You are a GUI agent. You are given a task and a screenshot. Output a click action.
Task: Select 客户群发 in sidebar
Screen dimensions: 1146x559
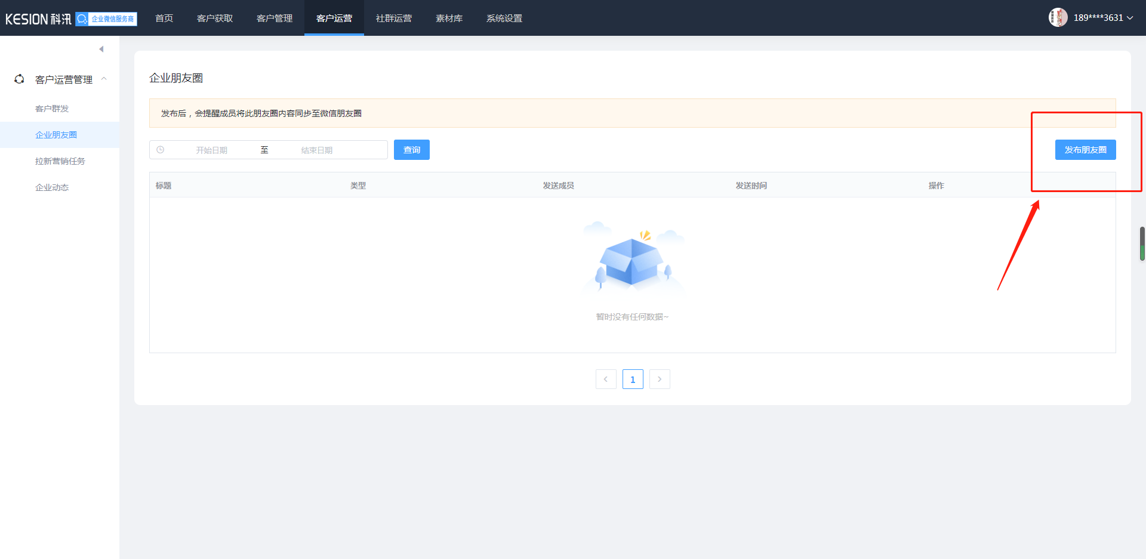(52, 109)
